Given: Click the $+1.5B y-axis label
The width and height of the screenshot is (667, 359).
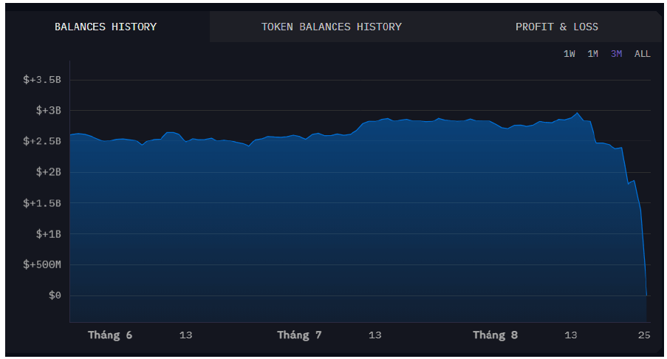Looking at the screenshot, I should 42,203.
